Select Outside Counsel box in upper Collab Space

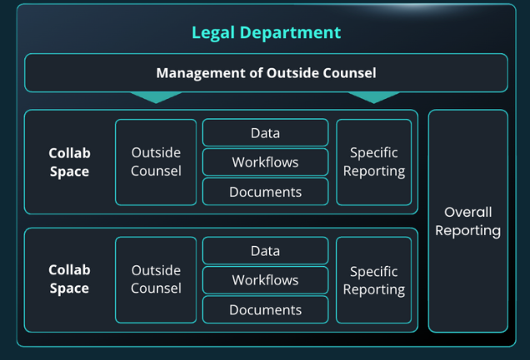coord(156,162)
